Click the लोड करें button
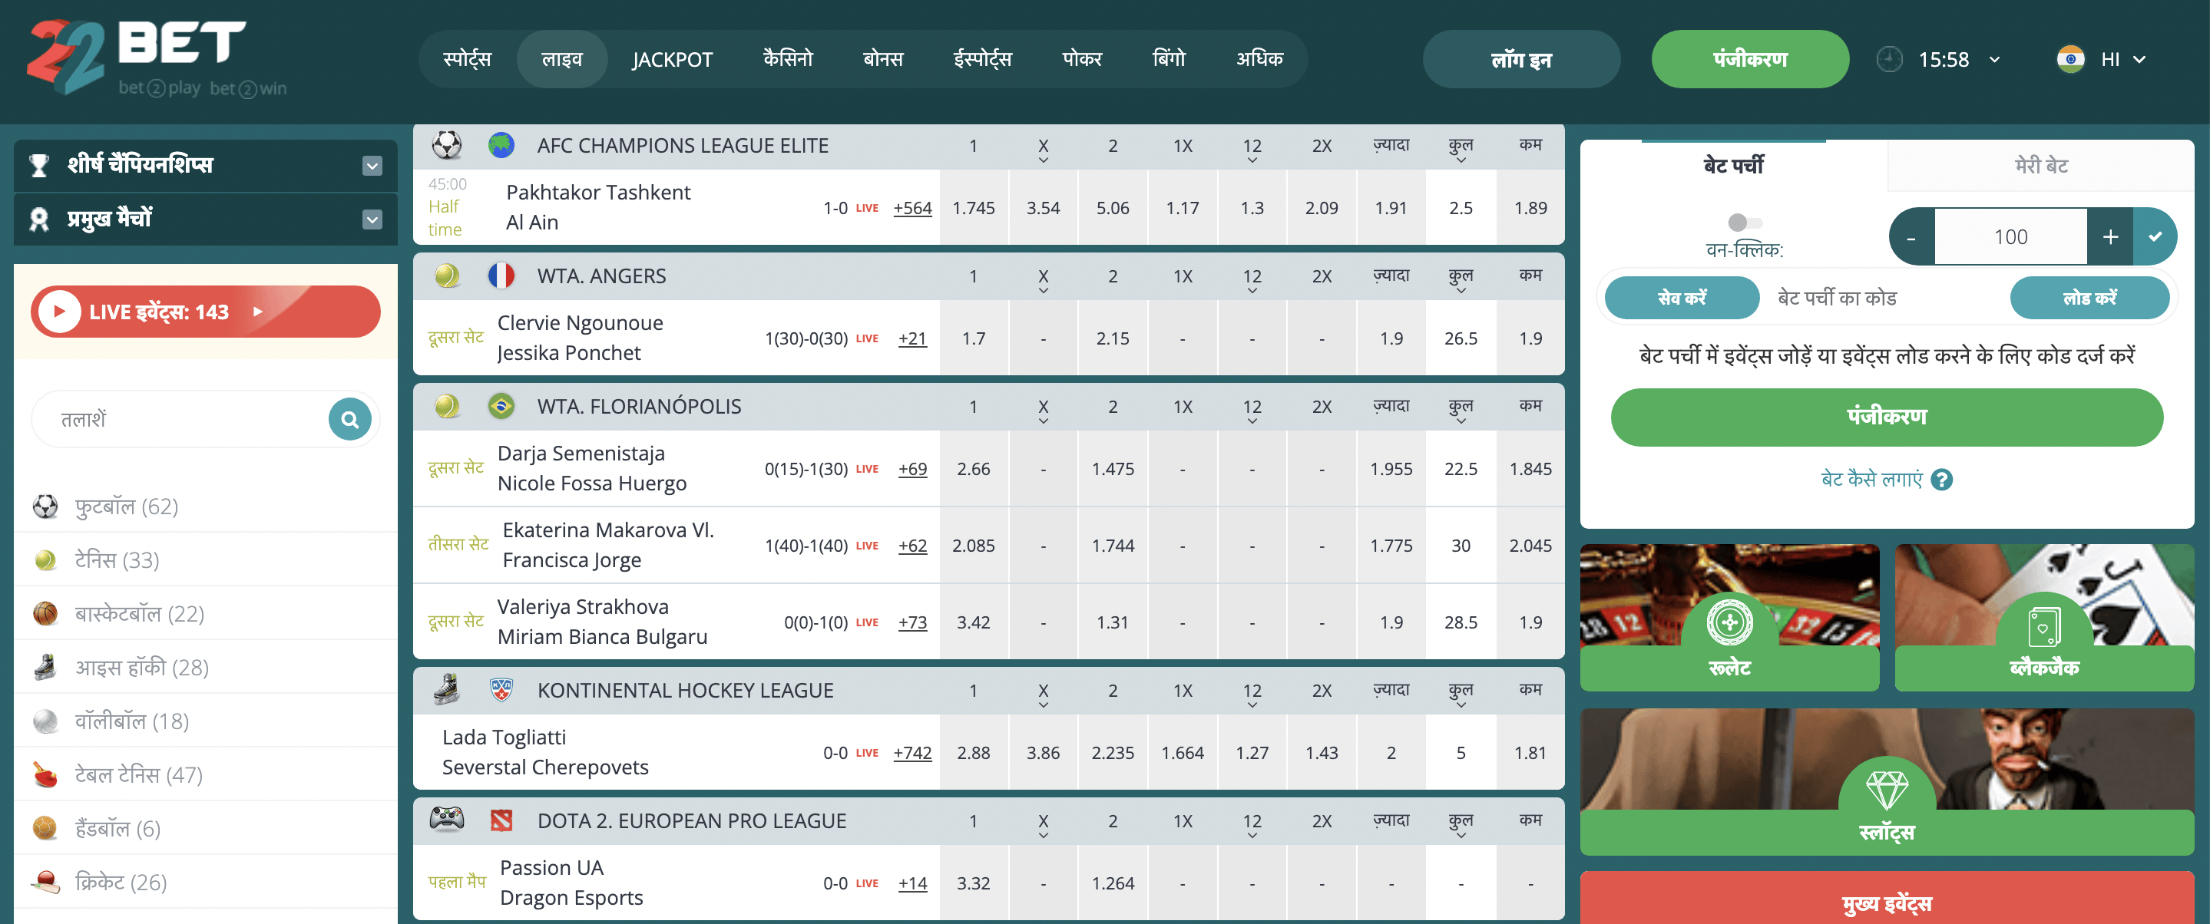The image size is (2210, 924). coord(2089,298)
